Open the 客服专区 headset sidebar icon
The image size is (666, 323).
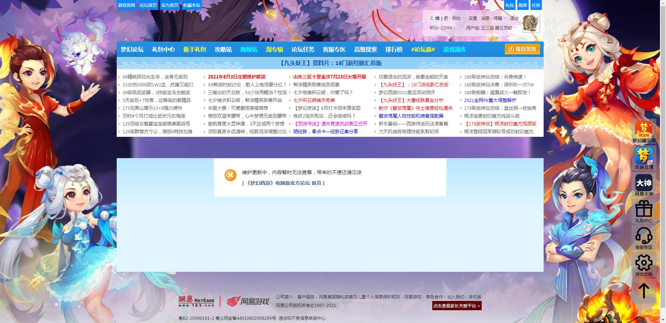[644, 238]
